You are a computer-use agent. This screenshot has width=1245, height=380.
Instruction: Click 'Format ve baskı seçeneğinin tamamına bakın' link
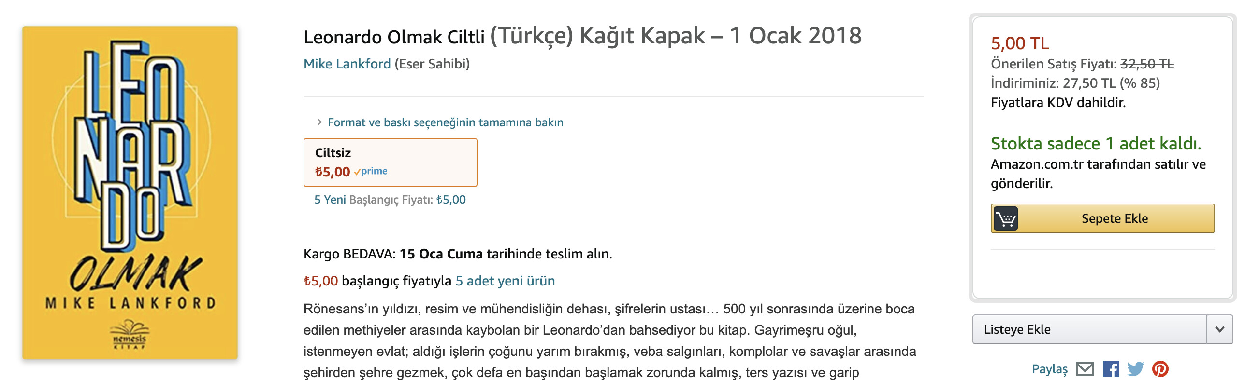tap(446, 122)
